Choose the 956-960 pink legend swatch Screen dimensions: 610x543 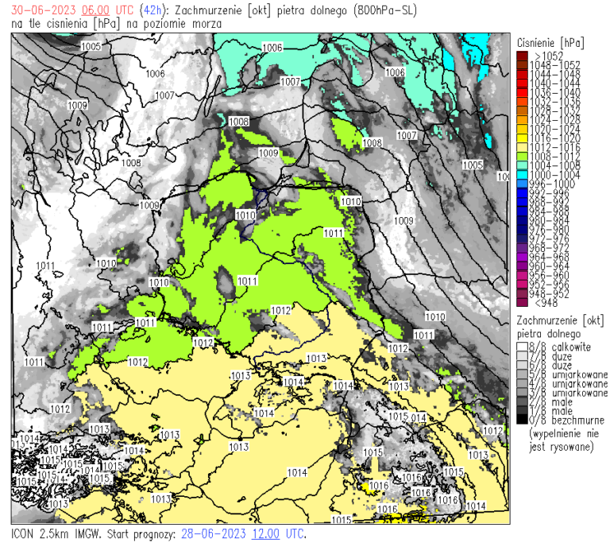(522, 275)
